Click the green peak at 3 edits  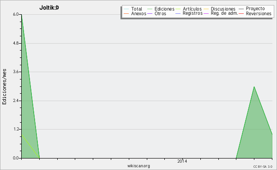(254, 86)
